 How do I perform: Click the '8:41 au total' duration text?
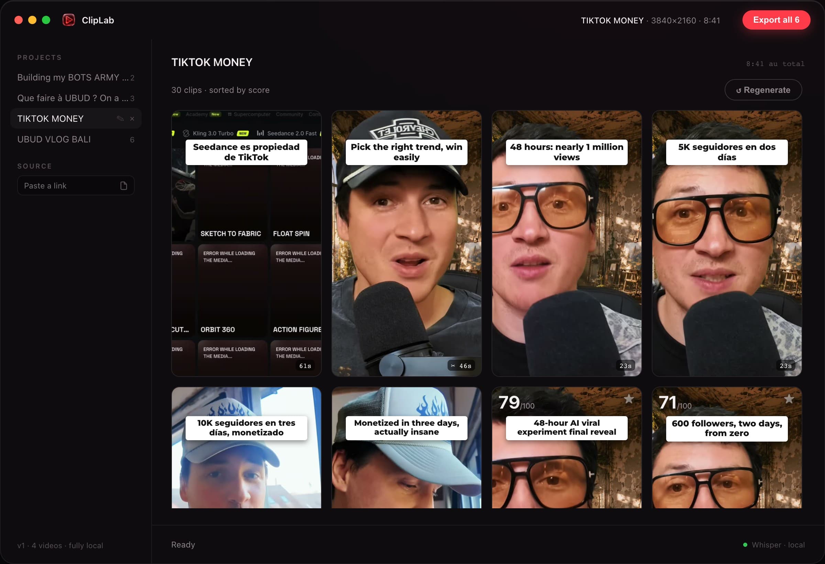click(775, 64)
